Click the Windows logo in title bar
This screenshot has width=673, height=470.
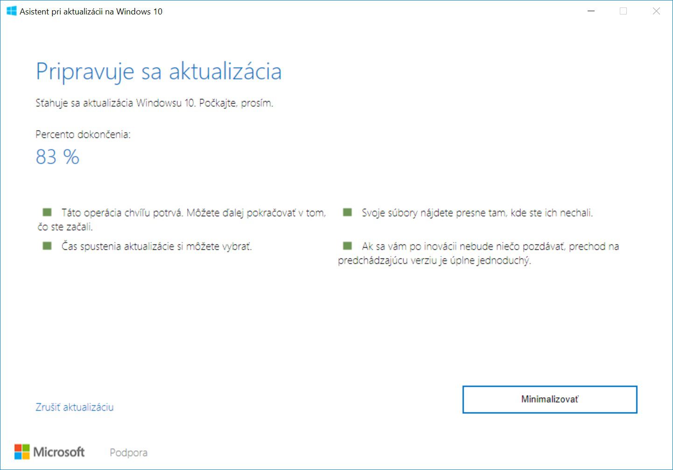(x=12, y=11)
